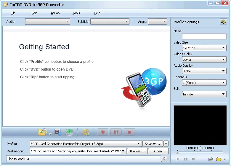Open the Tools menu

76,13
